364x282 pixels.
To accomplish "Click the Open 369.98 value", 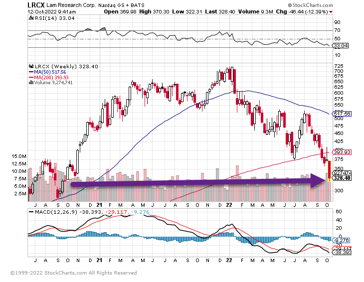I will tap(120, 11).
